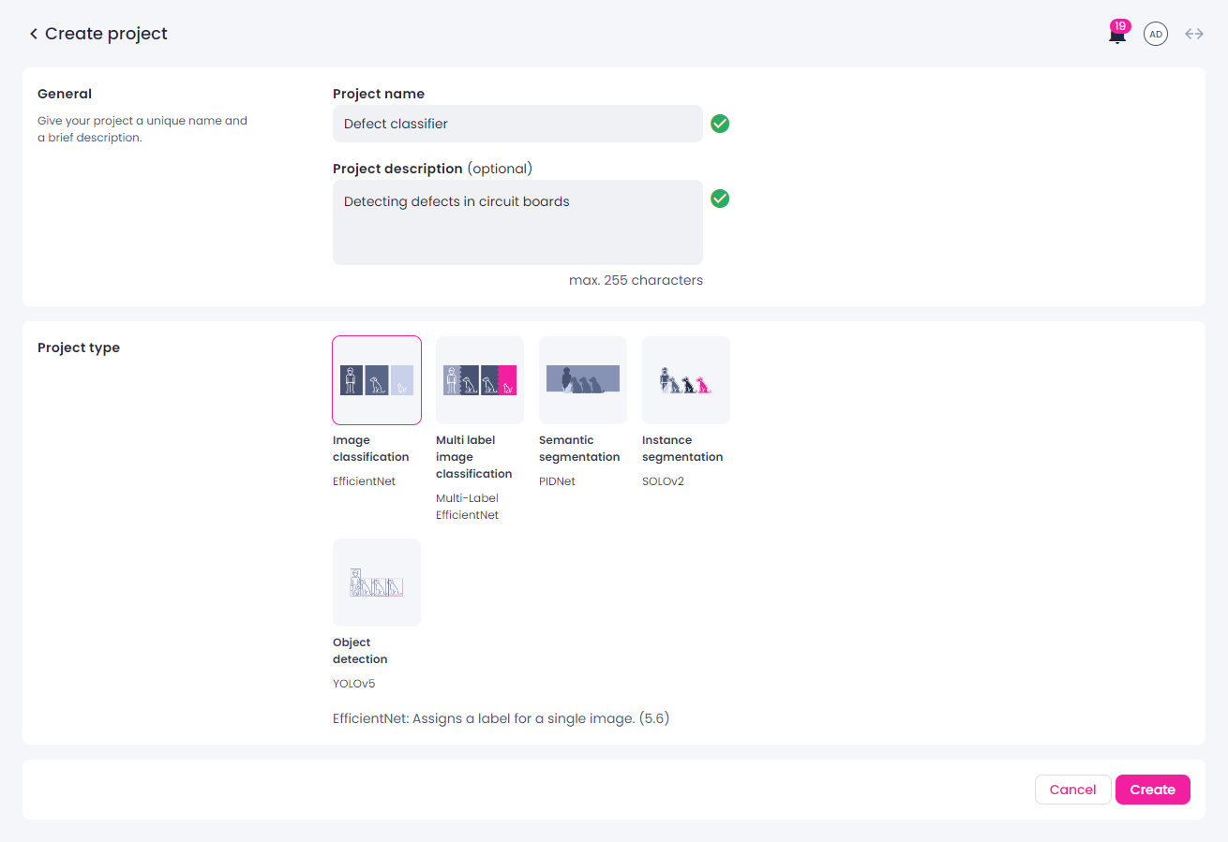Click the 'PIDNet' model label
The width and height of the screenshot is (1228, 842).
point(557,481)
